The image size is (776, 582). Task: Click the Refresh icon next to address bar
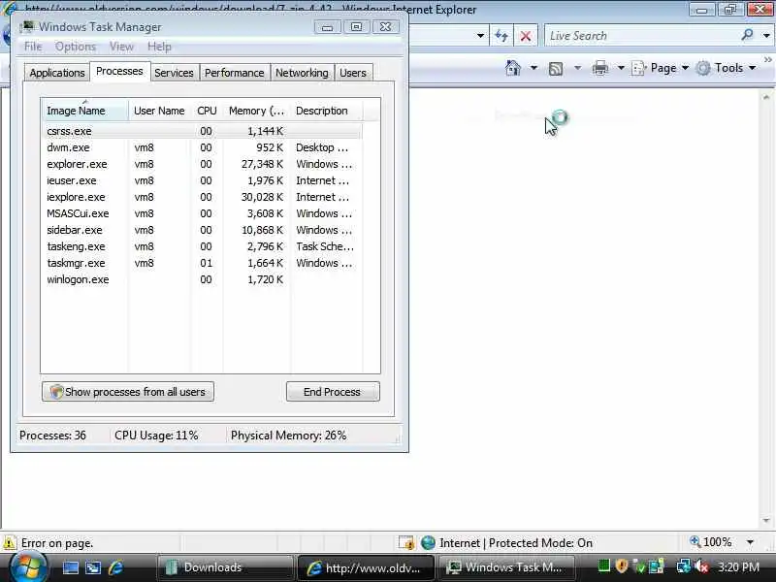point(501,36)
